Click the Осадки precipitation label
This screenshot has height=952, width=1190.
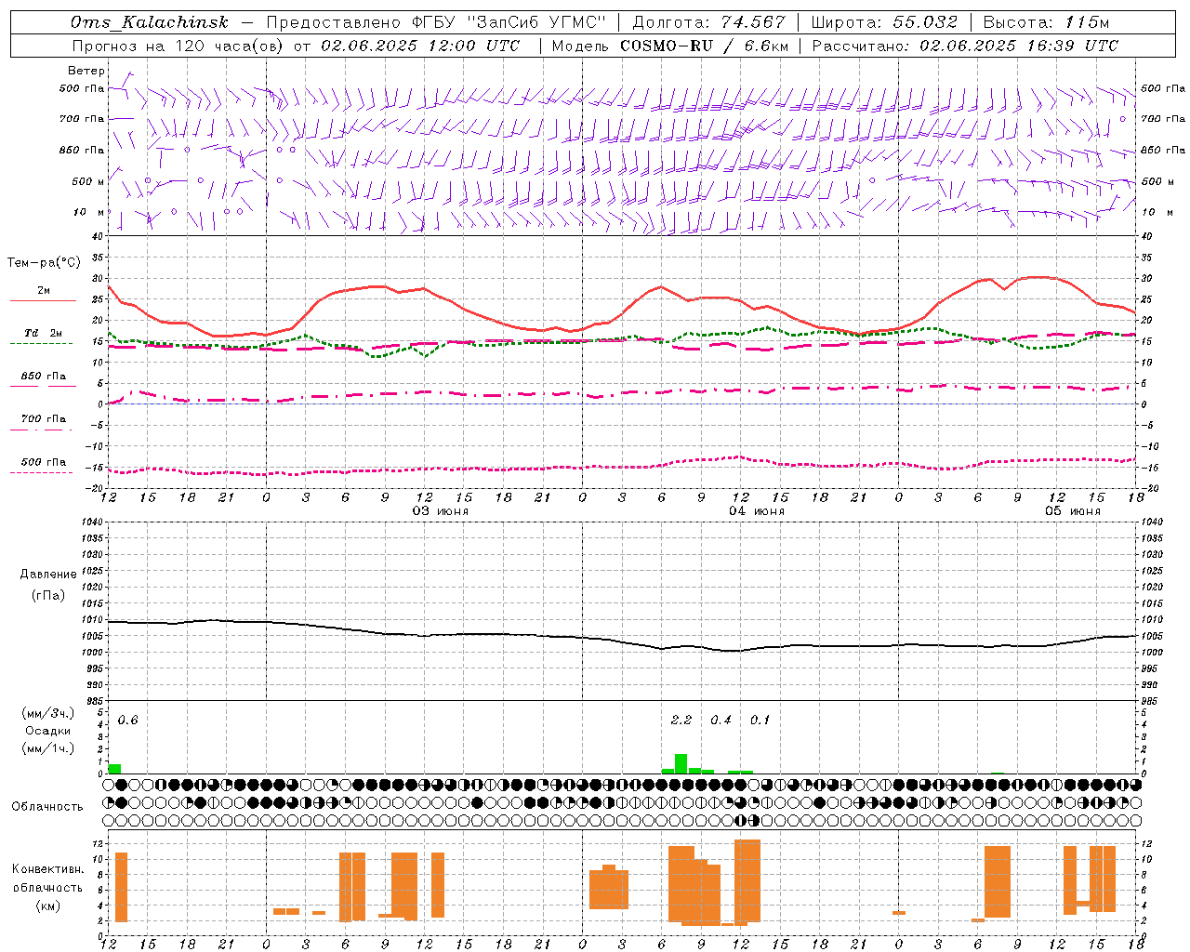pos(48,731)
